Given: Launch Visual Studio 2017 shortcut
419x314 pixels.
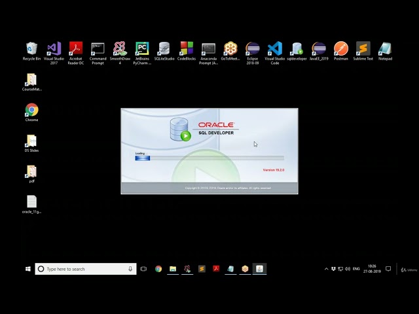Looking at the screenshot, I should click(x=54, y=53).
